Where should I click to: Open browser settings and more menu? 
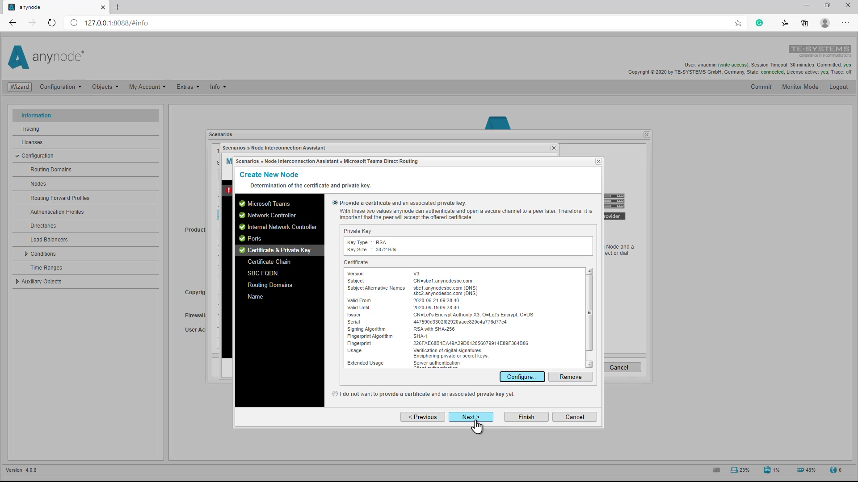pos(845,23)
